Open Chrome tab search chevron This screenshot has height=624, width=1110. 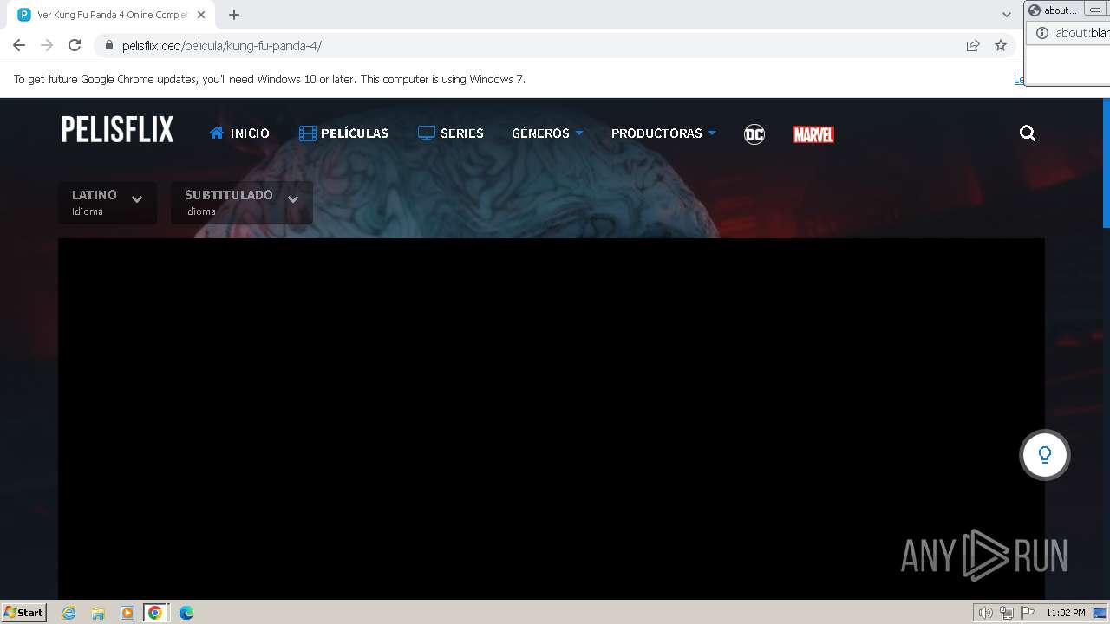[1007, 15]
